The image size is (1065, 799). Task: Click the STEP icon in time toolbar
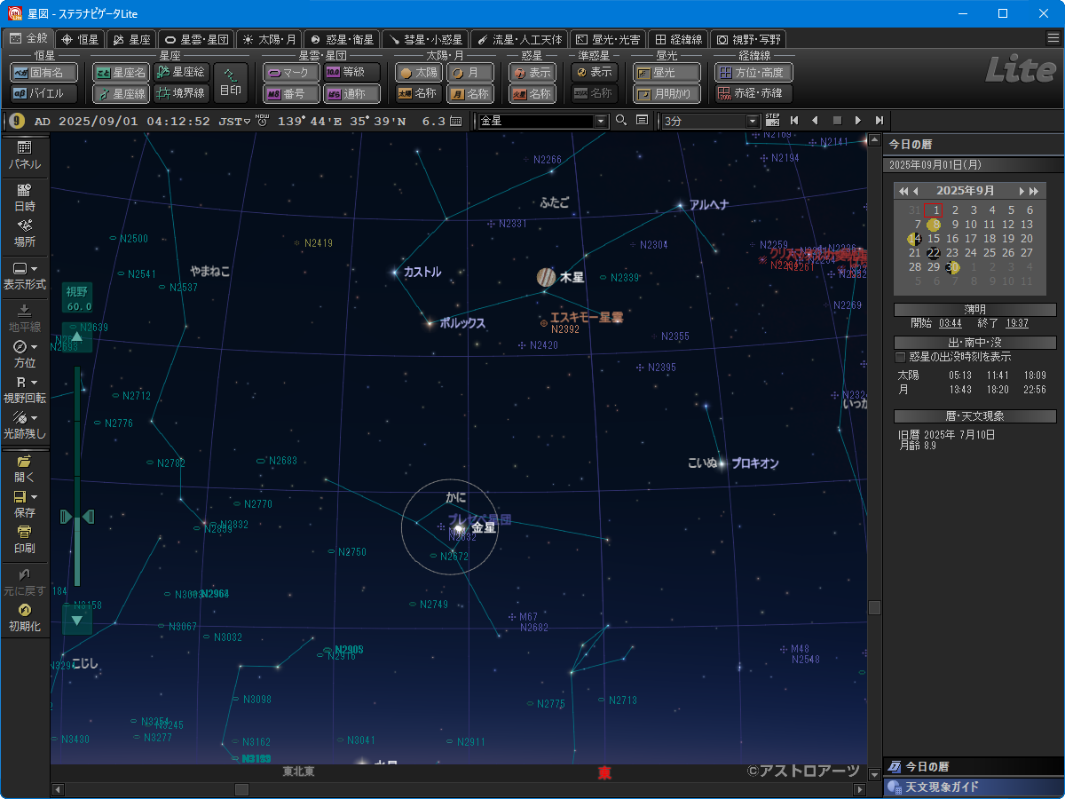(x=772, y=120)
